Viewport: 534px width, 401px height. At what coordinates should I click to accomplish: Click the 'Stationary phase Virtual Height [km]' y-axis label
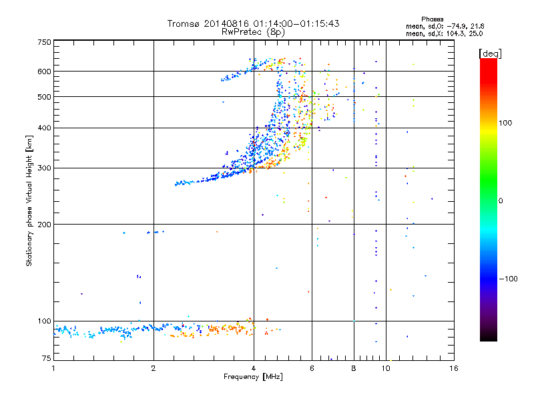(29, 200)
